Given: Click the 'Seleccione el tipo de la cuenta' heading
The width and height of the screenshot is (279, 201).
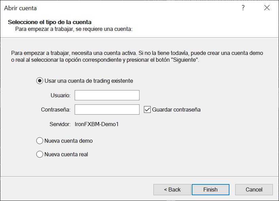Looking at the screenshot, I should pyautogui.click(x=50, y=22).
